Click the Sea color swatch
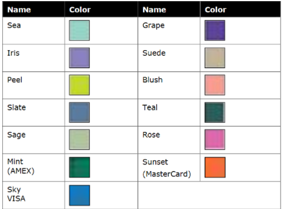282x209 pixels. coord(79,30)
